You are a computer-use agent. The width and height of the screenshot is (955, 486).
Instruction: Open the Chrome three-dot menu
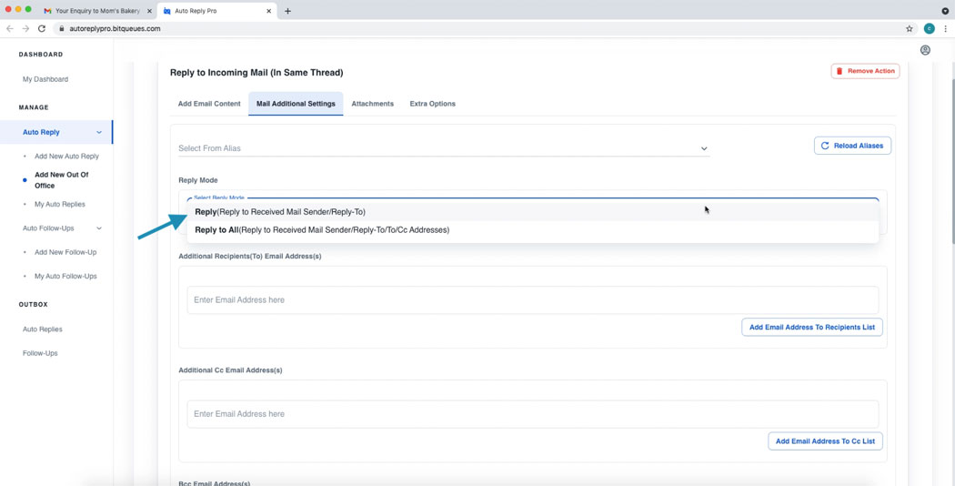(945, 28)
